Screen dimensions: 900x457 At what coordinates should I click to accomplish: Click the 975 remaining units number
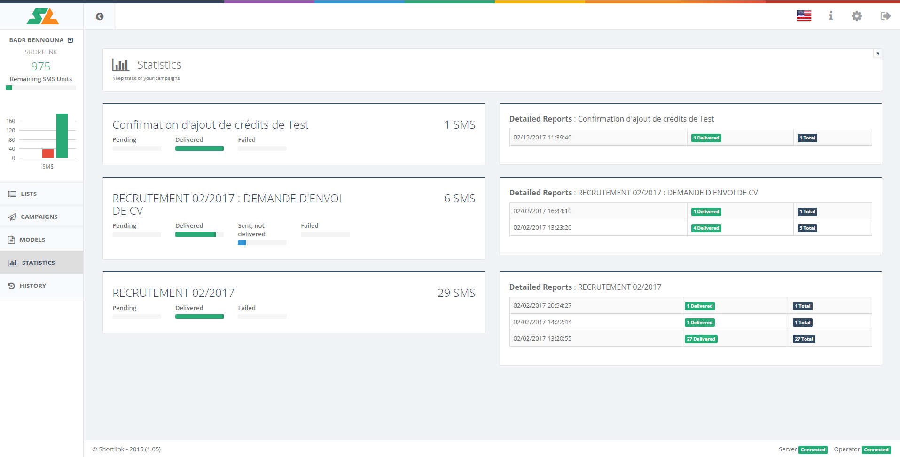pyautogui.click(x=41, y=66)
